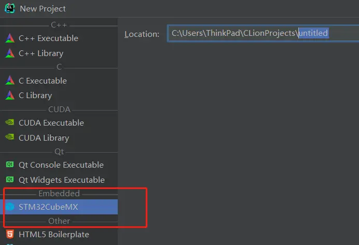Click the HTML5 Boilerplate shield icon
Viewport: 359px width, 245px height.
pos(10,235)
